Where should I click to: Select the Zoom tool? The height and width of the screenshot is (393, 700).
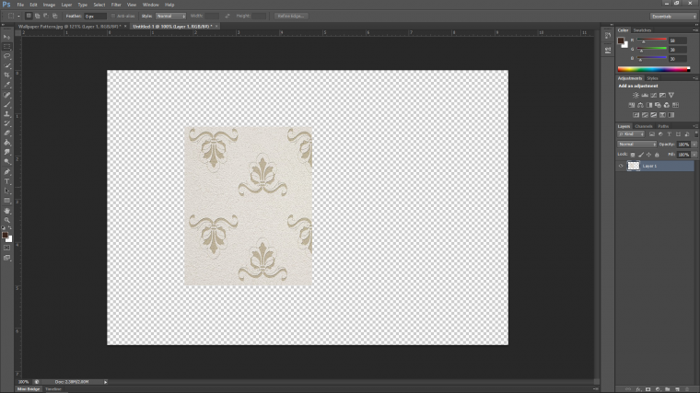(6, 220)
